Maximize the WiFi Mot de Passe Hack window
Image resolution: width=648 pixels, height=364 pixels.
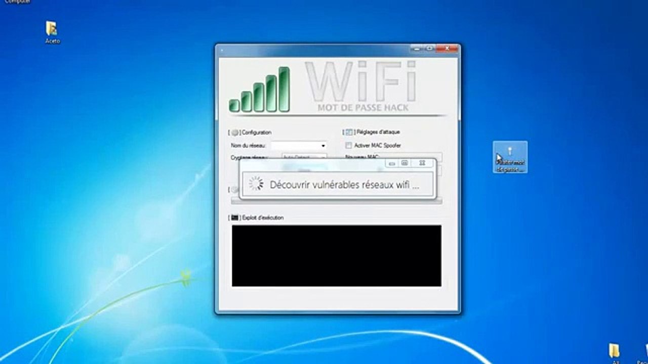point(430,49)
